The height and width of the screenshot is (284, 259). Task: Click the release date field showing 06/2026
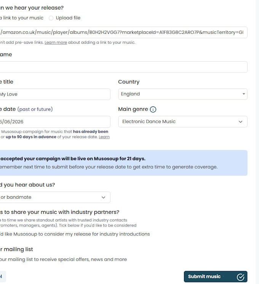coord(55,122)
